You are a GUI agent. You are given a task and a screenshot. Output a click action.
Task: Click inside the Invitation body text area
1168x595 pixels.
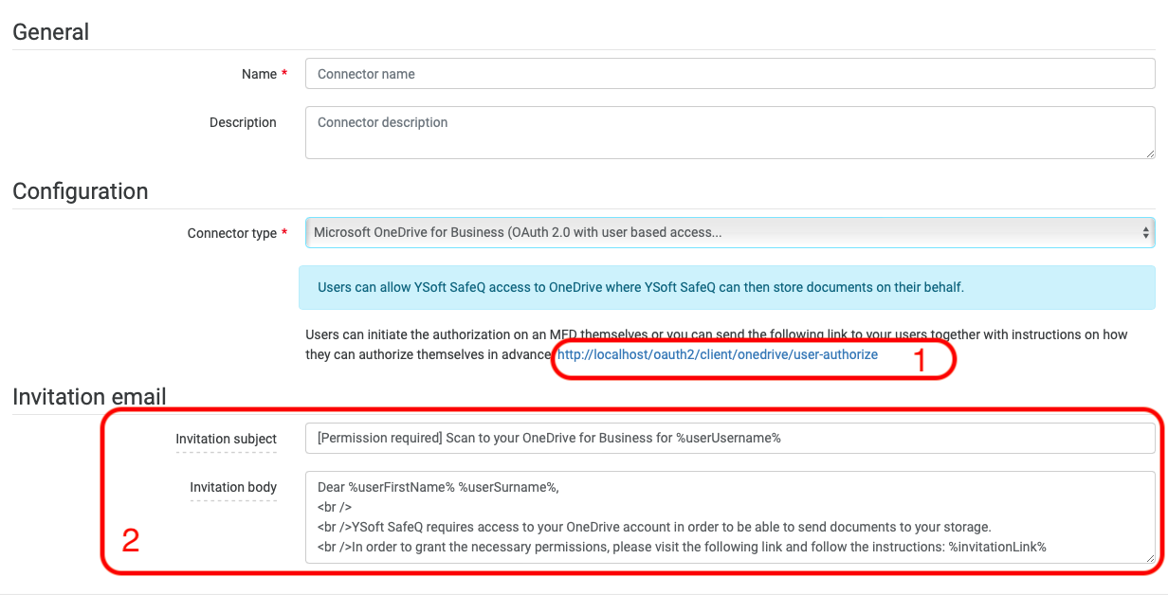tap(729, 517)
